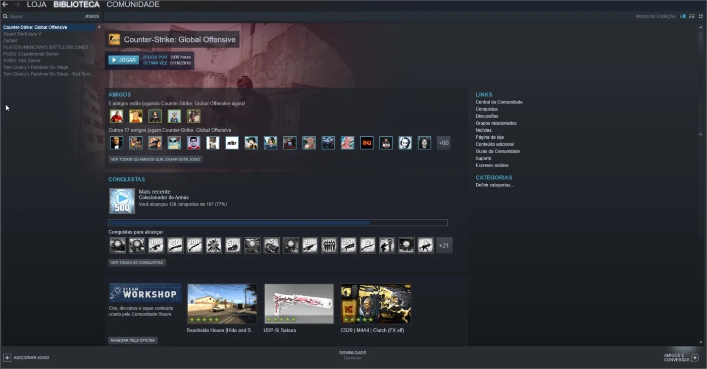This screenshot has height=369, width=707.
Task: Go back with the left arrow
Action: pos(5,5)
